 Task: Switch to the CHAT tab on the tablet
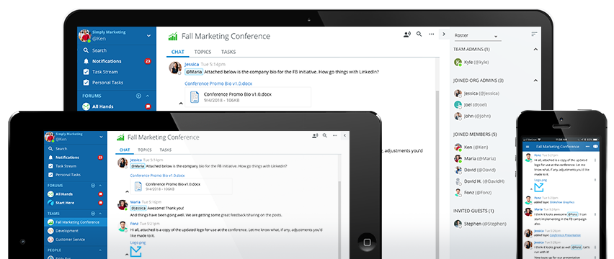point(125,150)
